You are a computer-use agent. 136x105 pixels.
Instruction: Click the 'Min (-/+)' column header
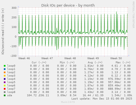coord(67,63)
